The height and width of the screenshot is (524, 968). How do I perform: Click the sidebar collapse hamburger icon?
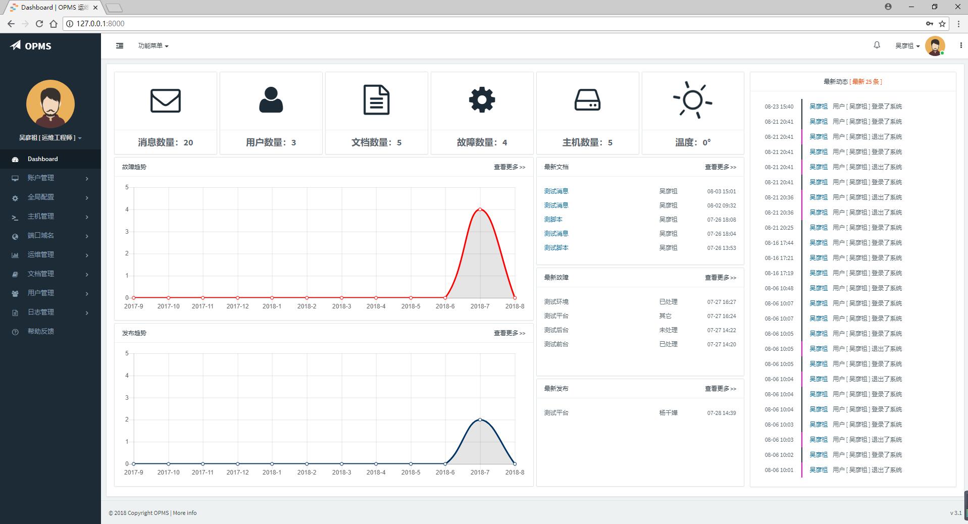click(x=120, y=45)
